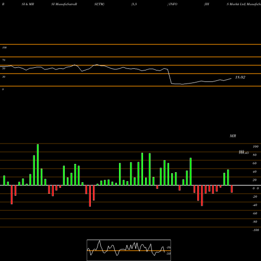The image size is (261, 261).
Task: Click the MR axis label 60
Action: pos(255,163)
